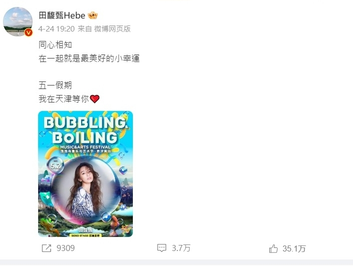The width and height of the screenshot is (353, 266).
Task: Click the comment speech bubble icon
Action: (x=161, y=248)
